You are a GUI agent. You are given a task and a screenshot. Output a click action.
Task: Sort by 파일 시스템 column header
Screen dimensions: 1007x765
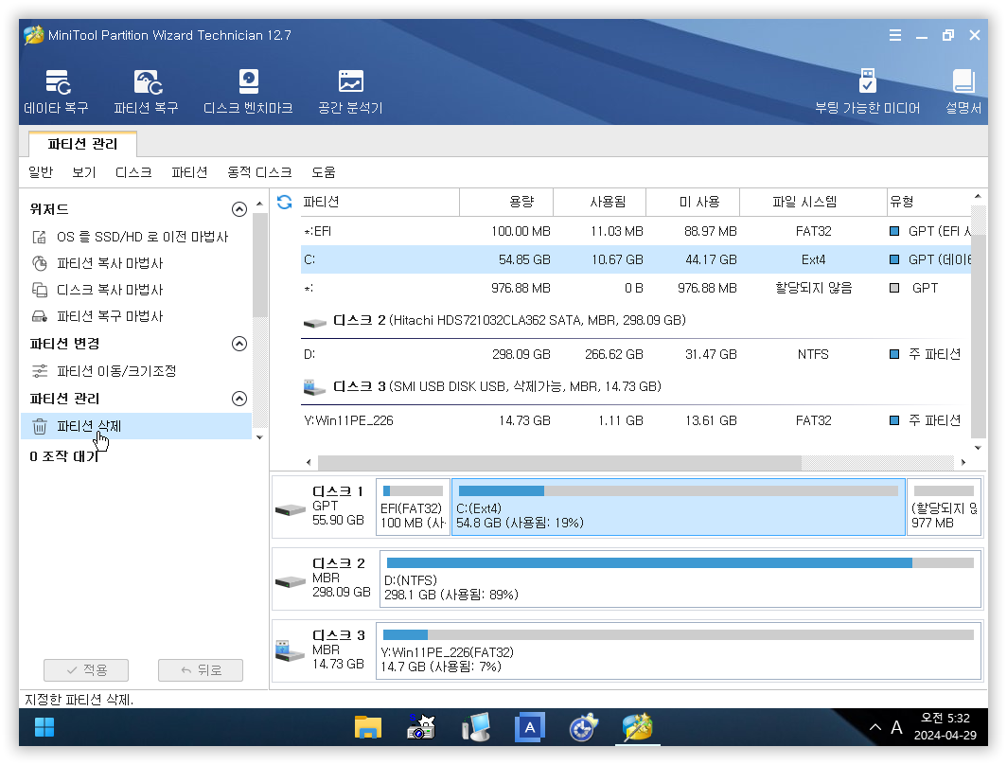tap(813, 203)
